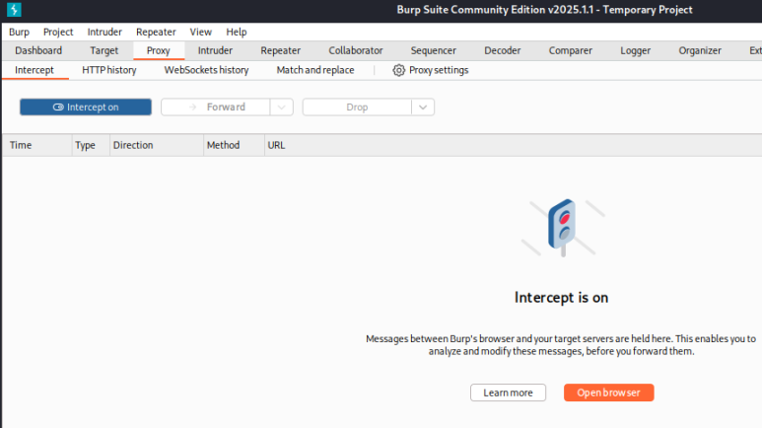The height and width of the screenshot is (428, 762).
Task: Open the Comparer tab
Action: [x=571, y=50]
